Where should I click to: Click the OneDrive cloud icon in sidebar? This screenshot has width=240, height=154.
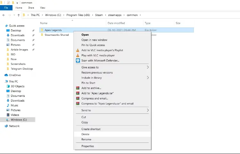[x=6, y=75]
